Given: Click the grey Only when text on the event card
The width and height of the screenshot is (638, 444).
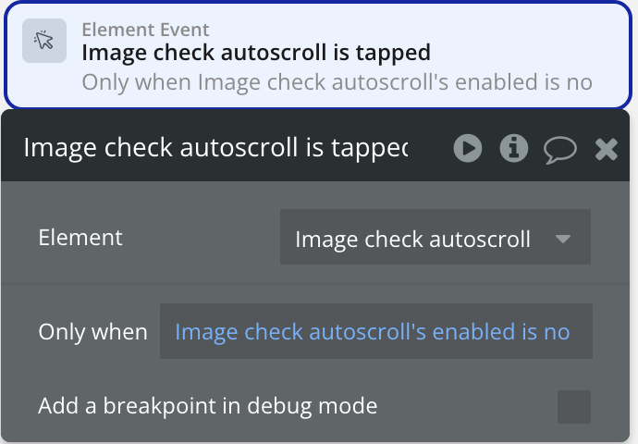Looking at the screenshot, I should click(337, 82).
